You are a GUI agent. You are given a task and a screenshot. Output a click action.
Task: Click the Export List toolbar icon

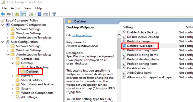(31, 14)
